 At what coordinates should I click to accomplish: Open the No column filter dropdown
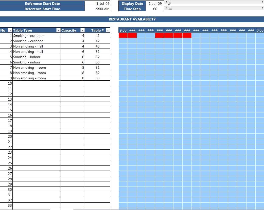(10, 30)
